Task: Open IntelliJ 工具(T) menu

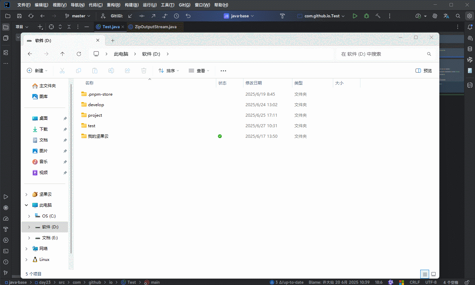Action: point(168,5)
